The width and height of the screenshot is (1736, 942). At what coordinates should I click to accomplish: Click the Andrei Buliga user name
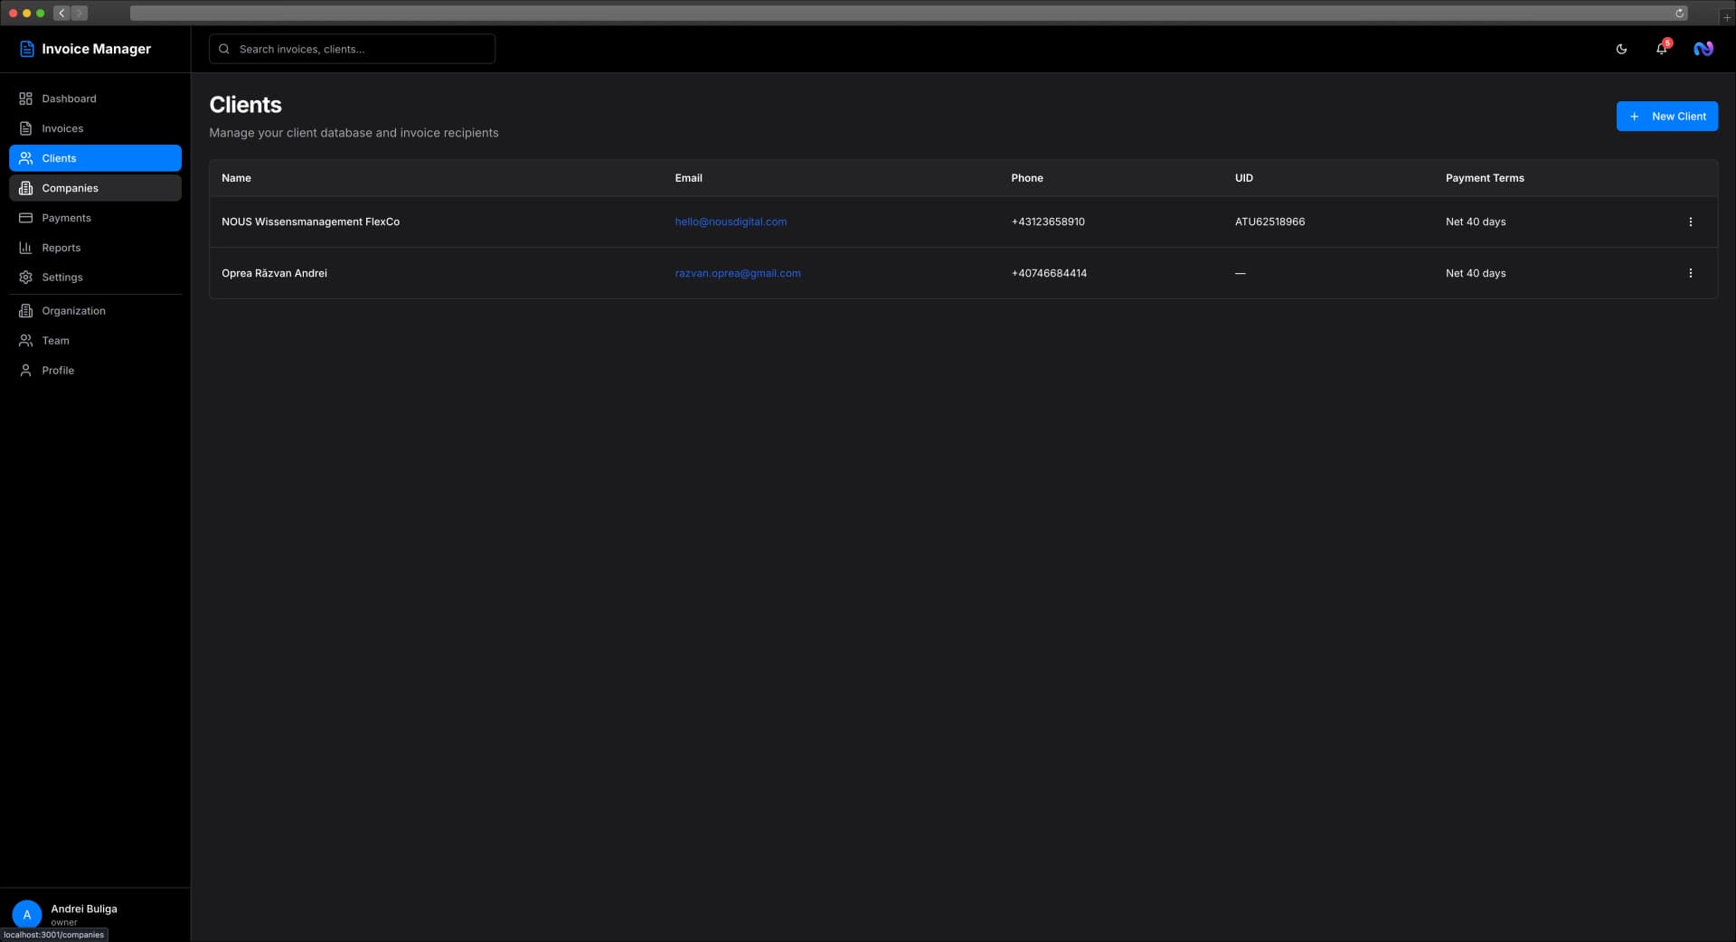pyautogui.click(x=84, y=909)
